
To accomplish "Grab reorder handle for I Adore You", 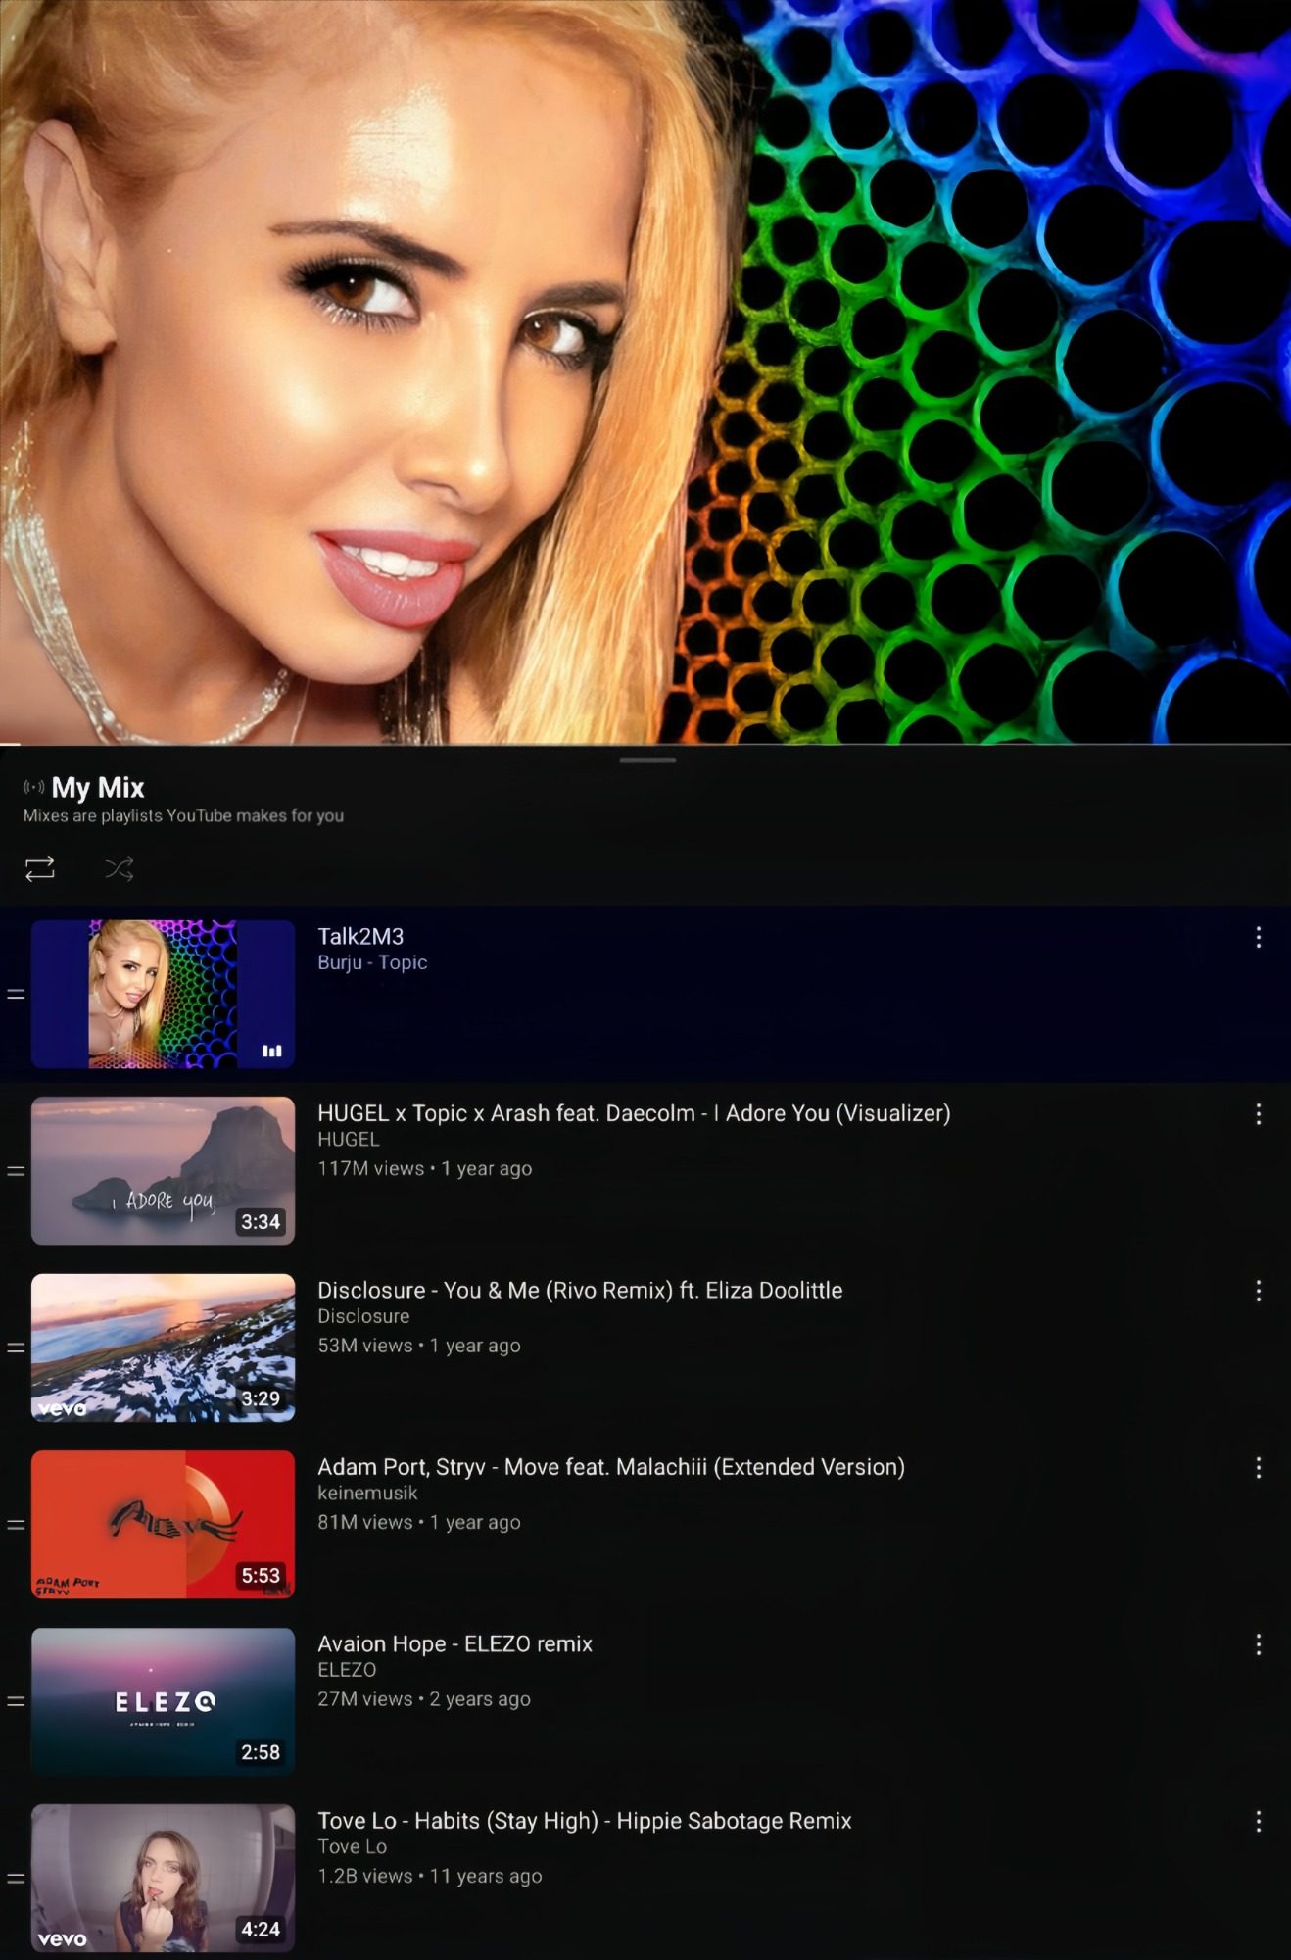I will tap(16, 1171).
